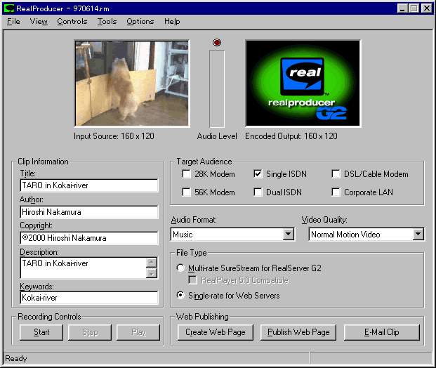This screenshot has height=368, width=436.
Task: Select Multi-rate SureStream for RealServer G2
Action: [x=180, y=268]
